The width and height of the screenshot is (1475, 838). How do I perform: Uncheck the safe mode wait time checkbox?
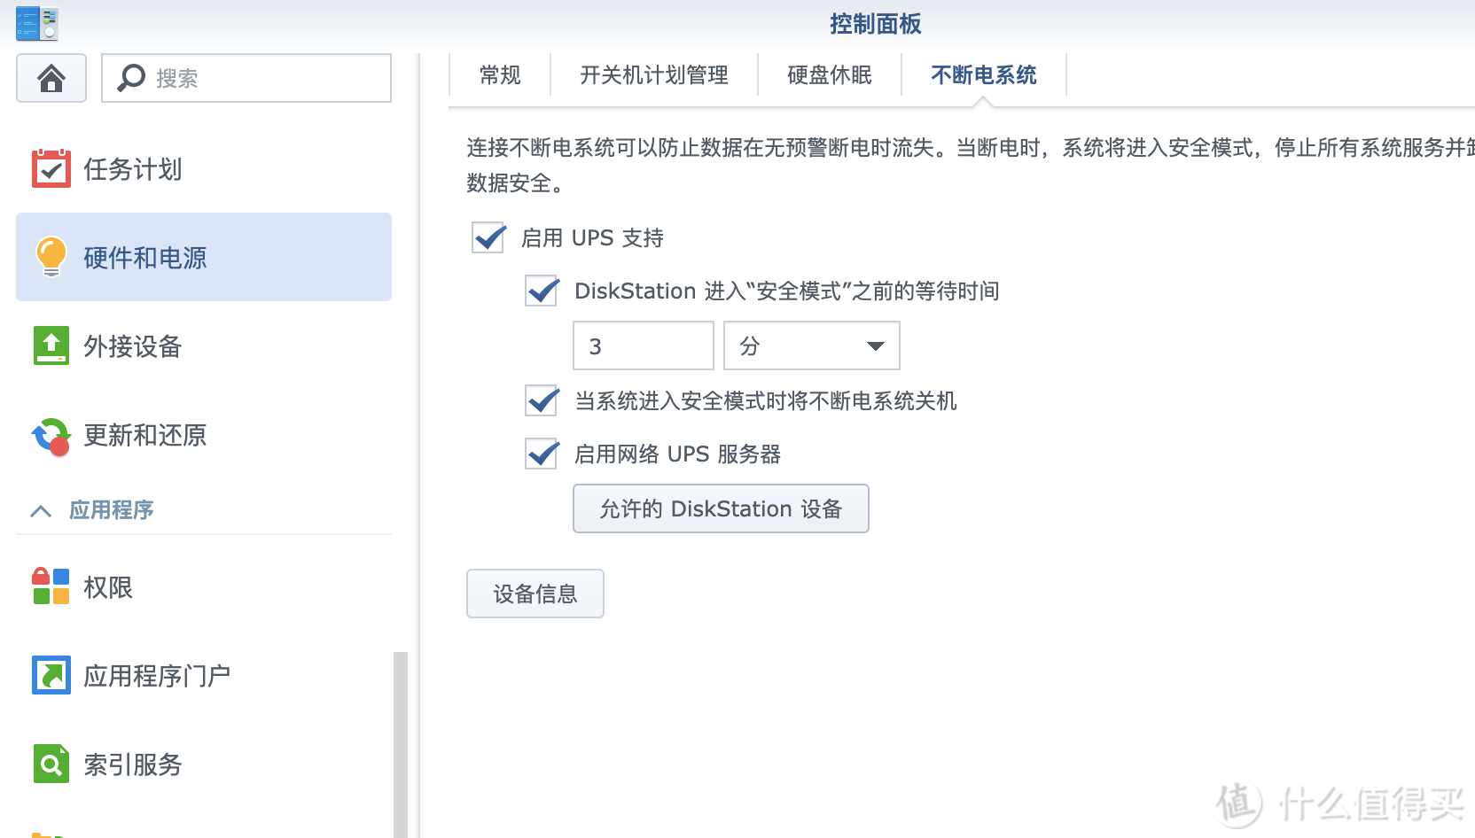click(542, 291)
